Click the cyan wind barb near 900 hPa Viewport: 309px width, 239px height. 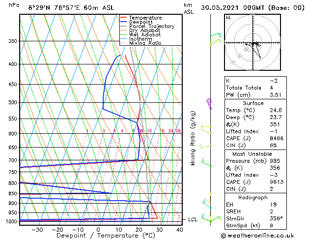207,204
